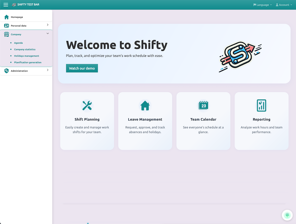Viewport: 296px width, 224px height.
Task: Click the Reporting chart icon
Action: coord(261,105)
